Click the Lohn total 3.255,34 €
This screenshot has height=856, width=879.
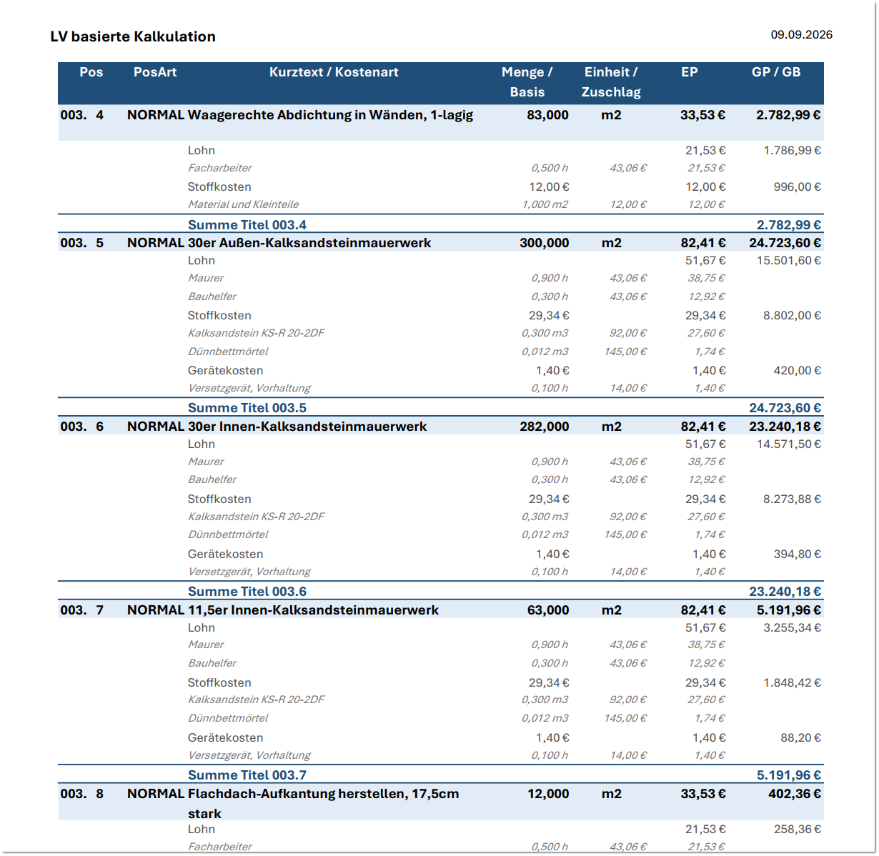tap(793, 628)
